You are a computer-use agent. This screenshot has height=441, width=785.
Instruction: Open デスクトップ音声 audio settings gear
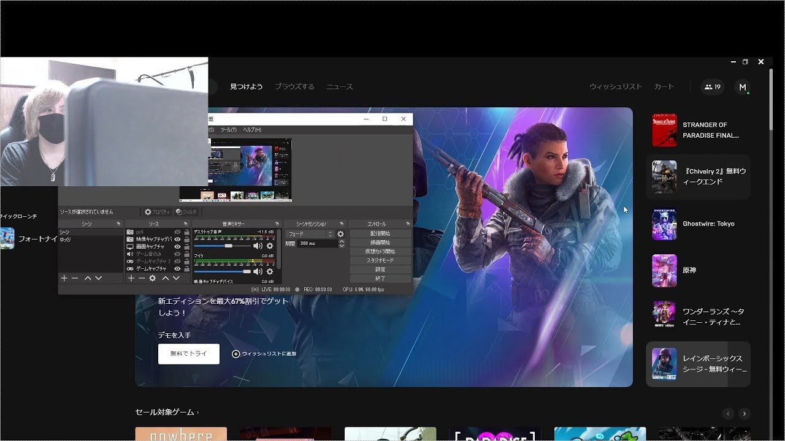point(270,246)
